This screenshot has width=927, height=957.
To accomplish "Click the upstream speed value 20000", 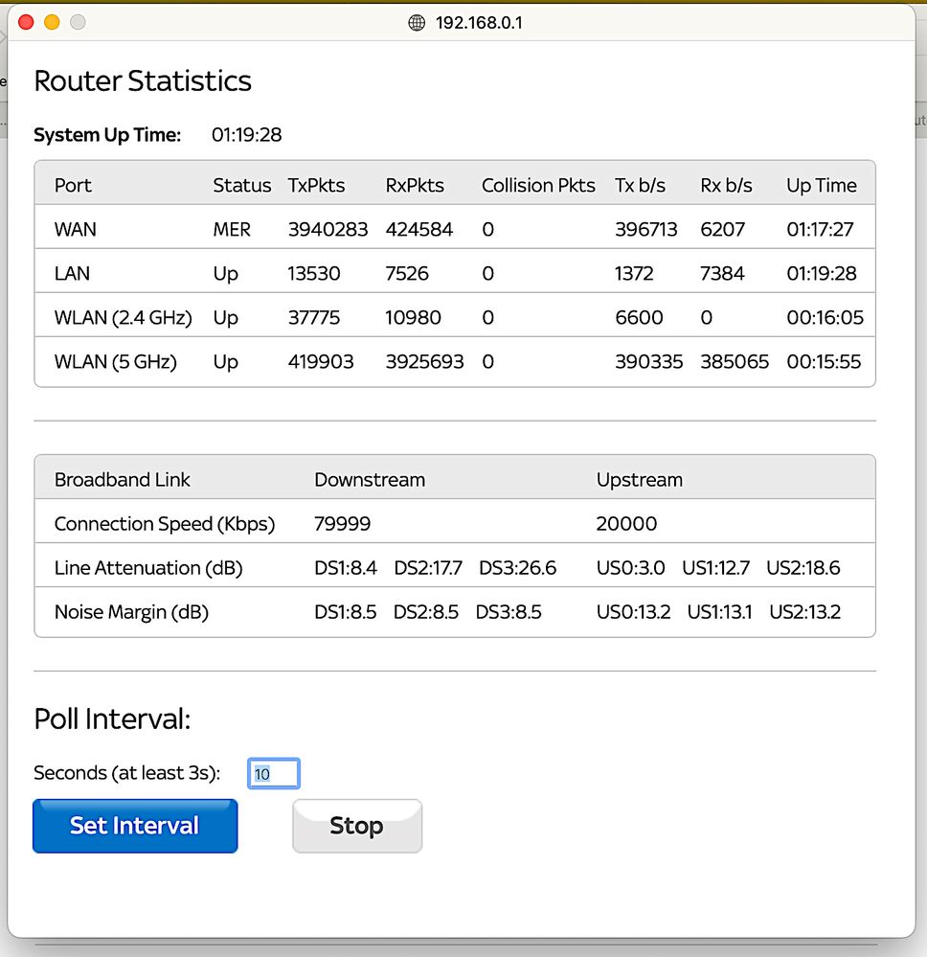I will coord(626,524).
